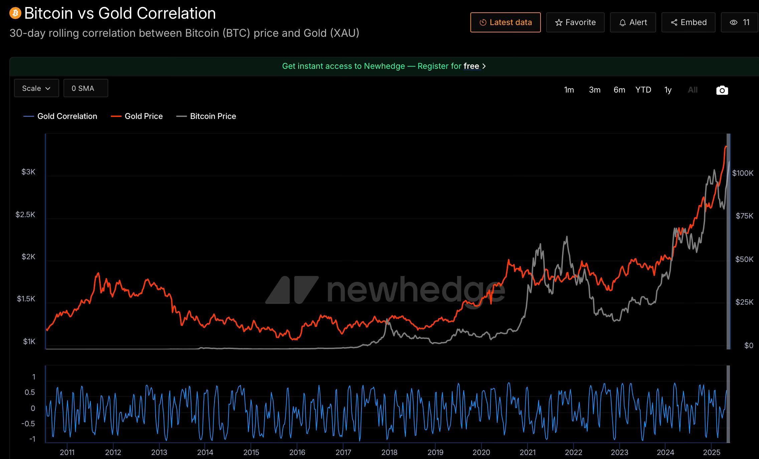
Task: Click the arrow after Register for free
Action: [x=484, y=66]
